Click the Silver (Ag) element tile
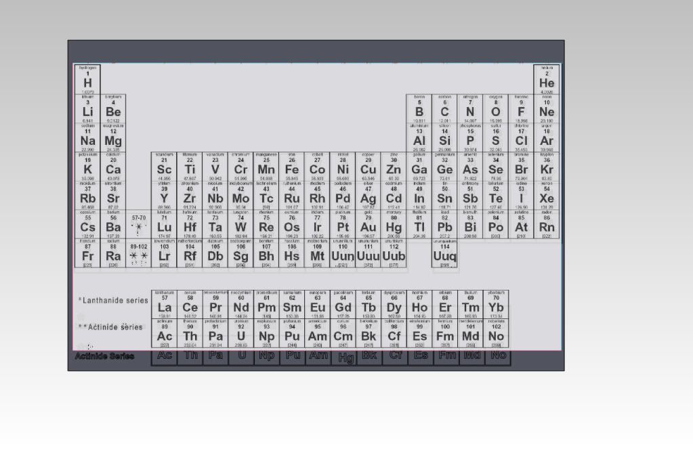This screenshot has width=693, height=449. pos(368,195)
